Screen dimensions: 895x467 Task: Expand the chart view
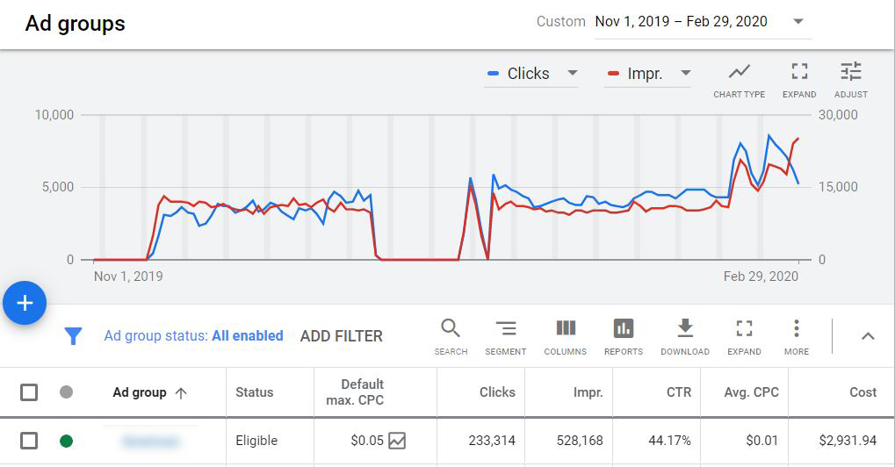click(x=798, y=80)
